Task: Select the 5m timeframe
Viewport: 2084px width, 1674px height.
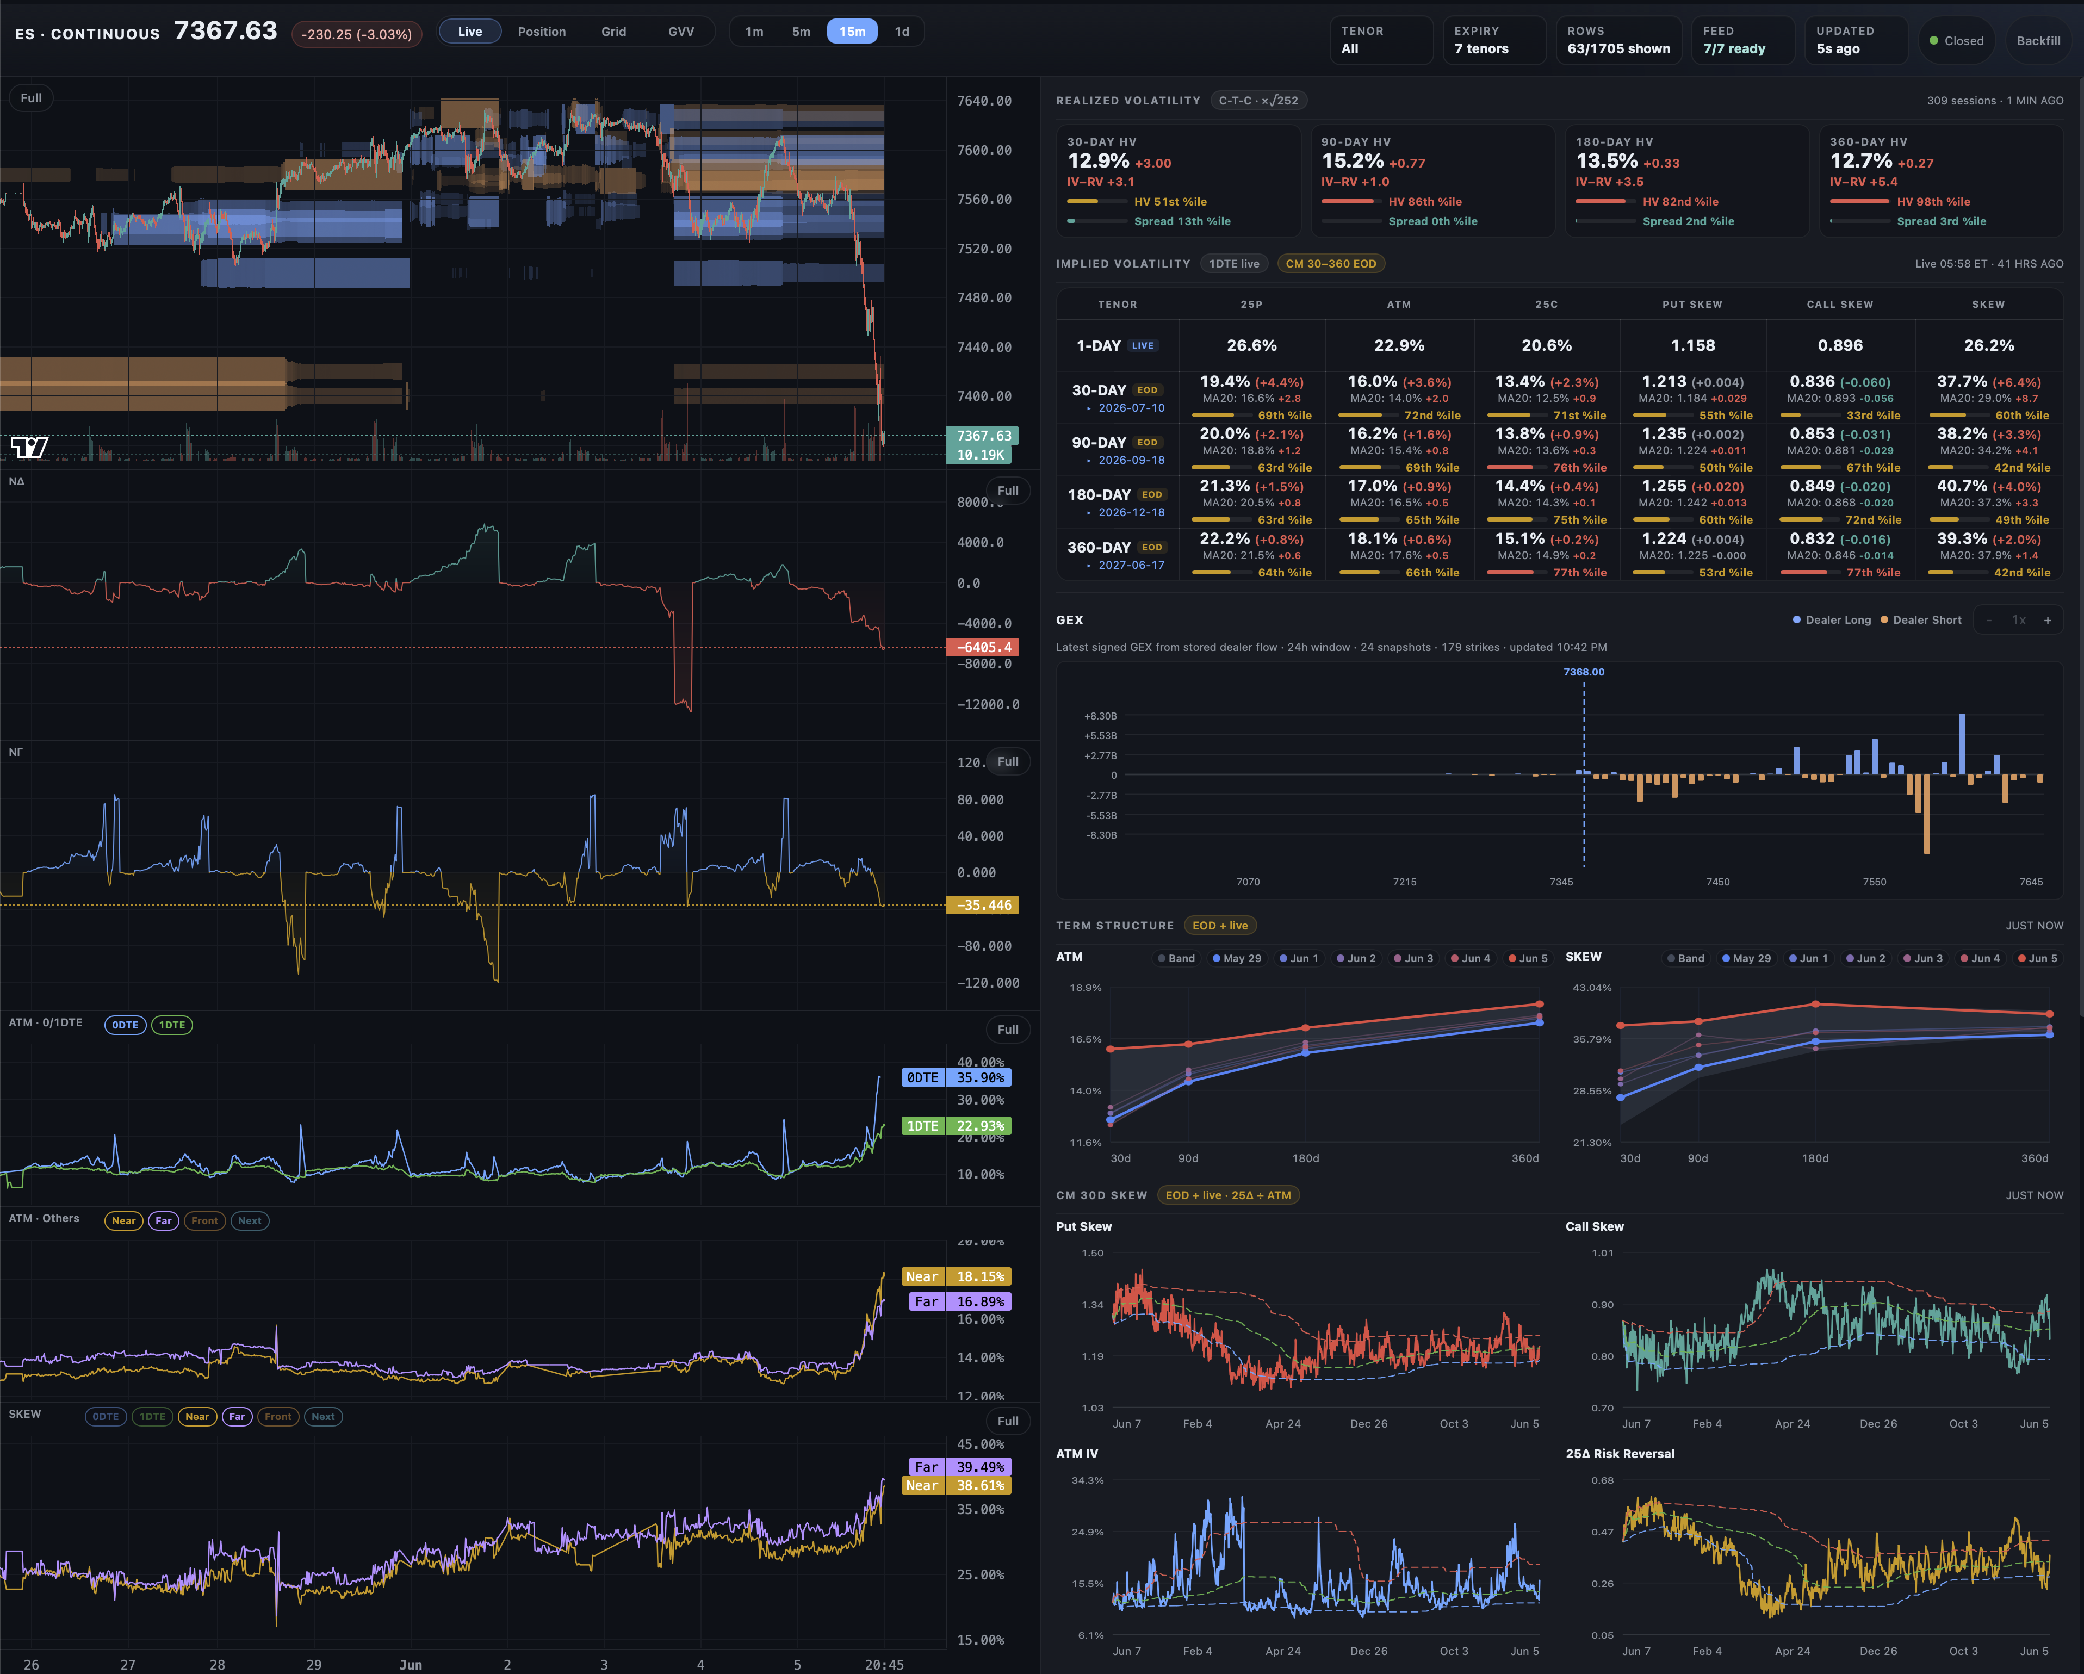Action: click(x=801, y=32)
